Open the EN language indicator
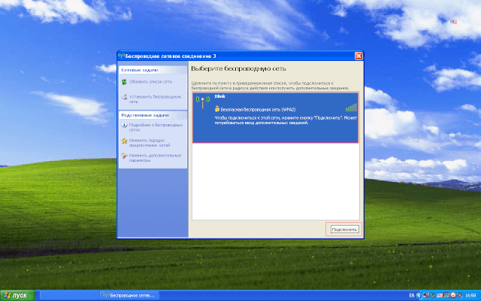 (x=410, y=295)
